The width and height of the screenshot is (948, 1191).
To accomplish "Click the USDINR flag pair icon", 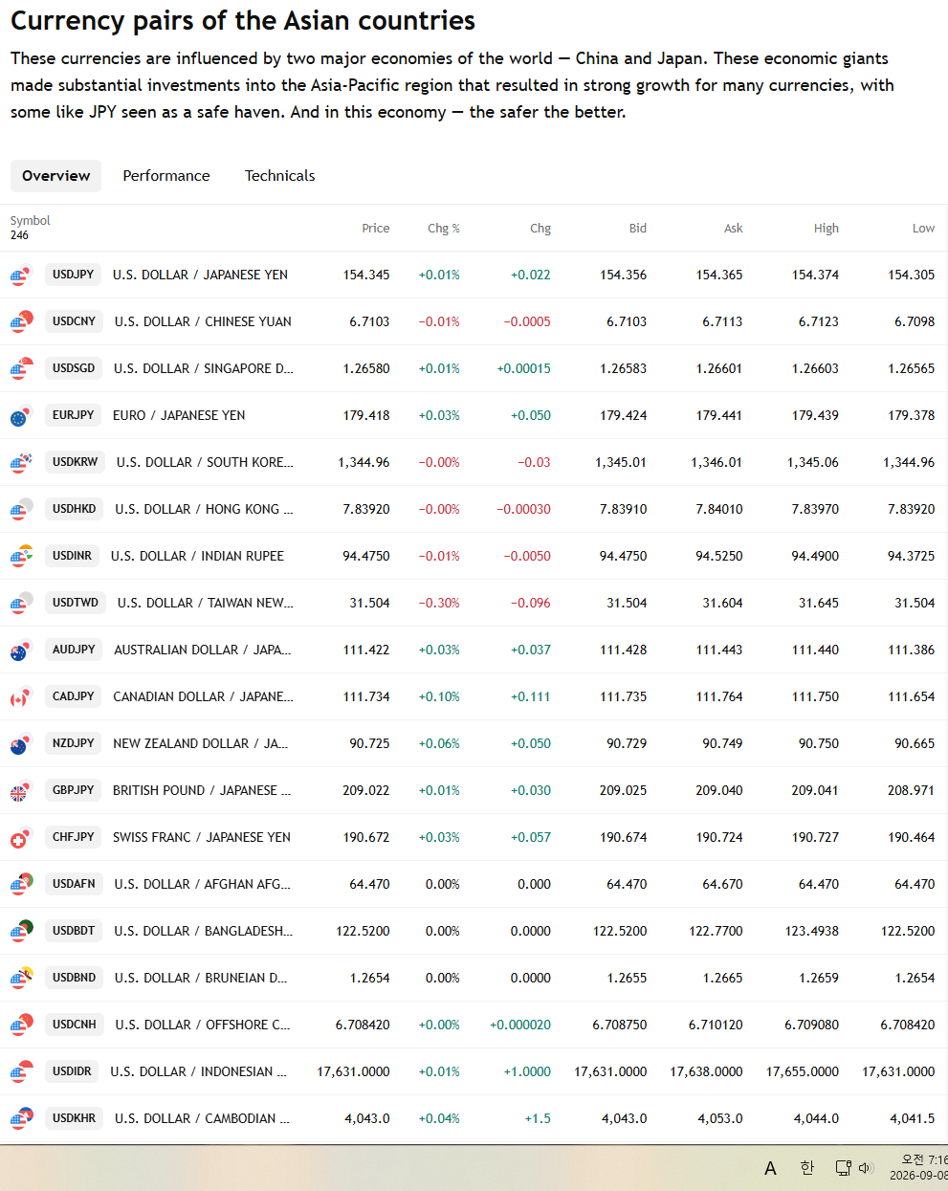I will click(x=21, y=557).
